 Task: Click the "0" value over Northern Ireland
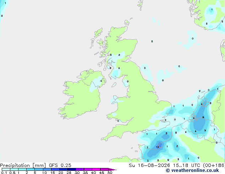pyautogui.click(x=101, y=81)
